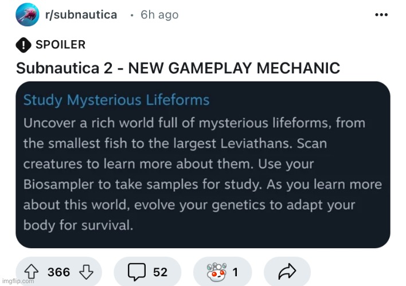Click the r/subnautica subreddit name
Screen dimensions: 406x286
coord(81,14)
